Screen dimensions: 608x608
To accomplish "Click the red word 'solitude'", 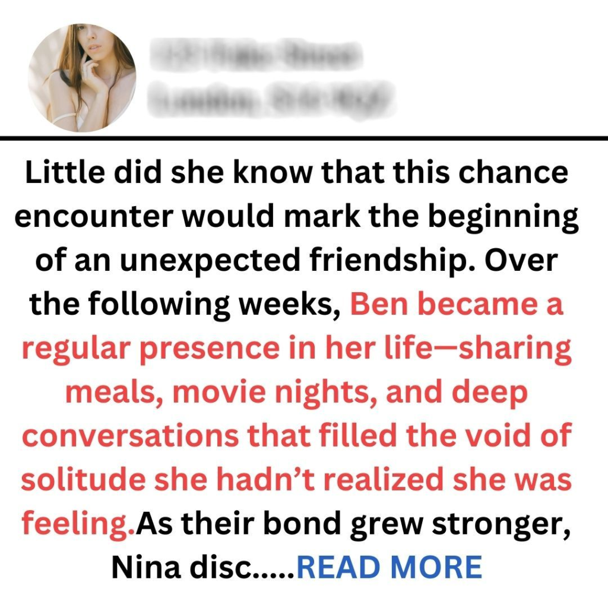I will [83, 479].
